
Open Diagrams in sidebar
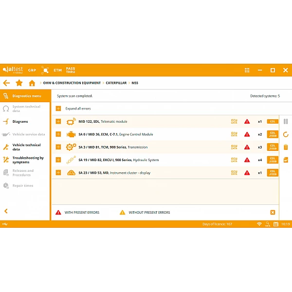(x=25, y=121)
